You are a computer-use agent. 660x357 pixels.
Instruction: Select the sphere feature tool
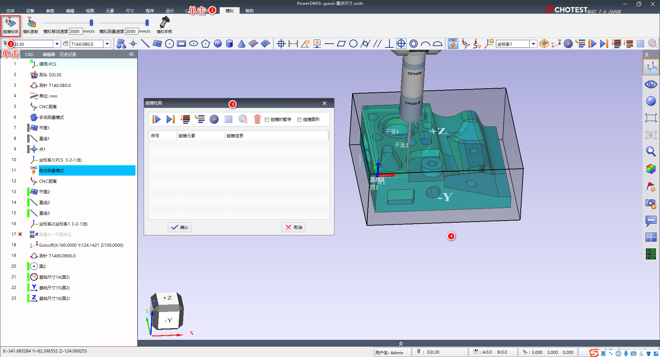point(218,44)
